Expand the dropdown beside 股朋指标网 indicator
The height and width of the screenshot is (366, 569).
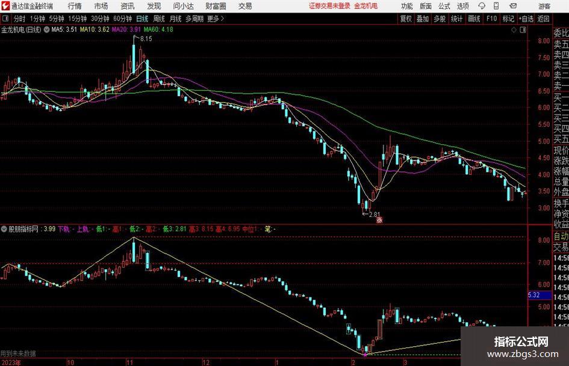coord(4,229)
